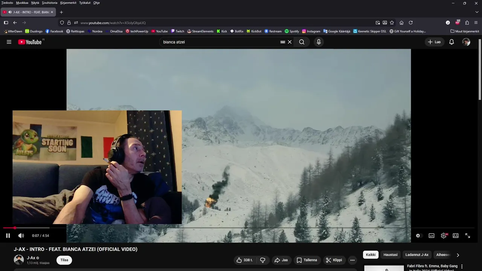Open the extensions puzzle icon
The width and height of the screenshot is (482, 271).
pos(467,23)
